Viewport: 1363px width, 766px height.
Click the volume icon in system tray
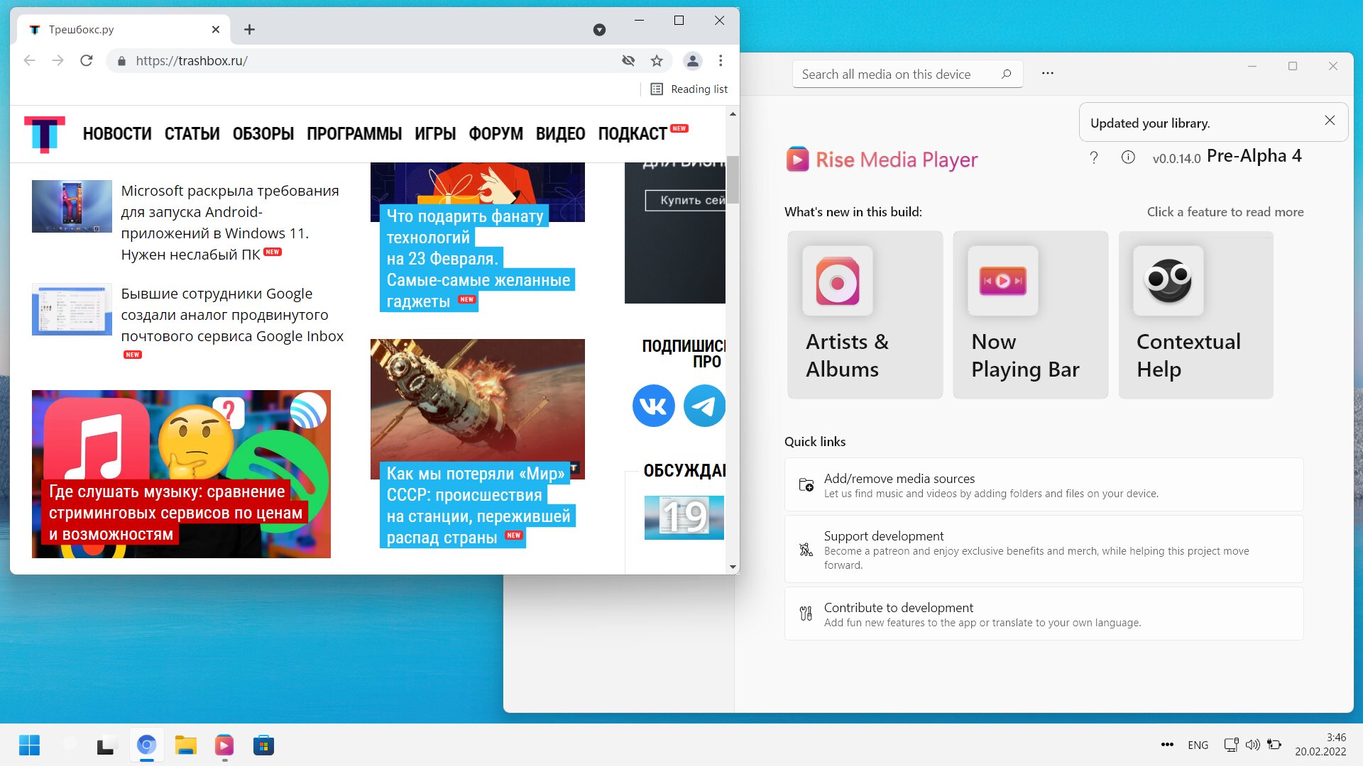coord(1252,745)
